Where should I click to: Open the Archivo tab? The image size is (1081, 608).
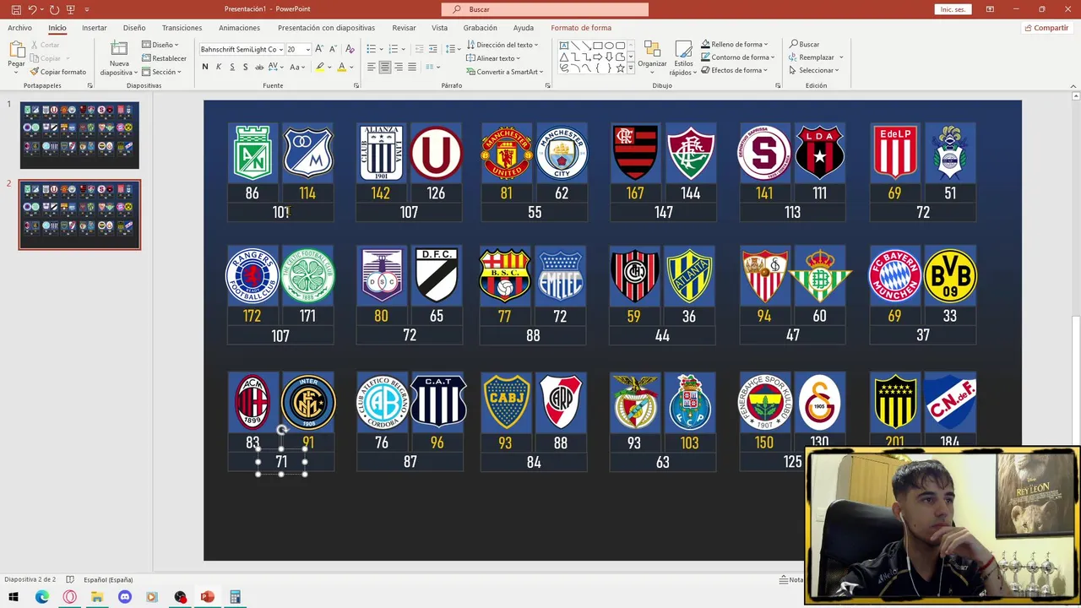(19, 28)
